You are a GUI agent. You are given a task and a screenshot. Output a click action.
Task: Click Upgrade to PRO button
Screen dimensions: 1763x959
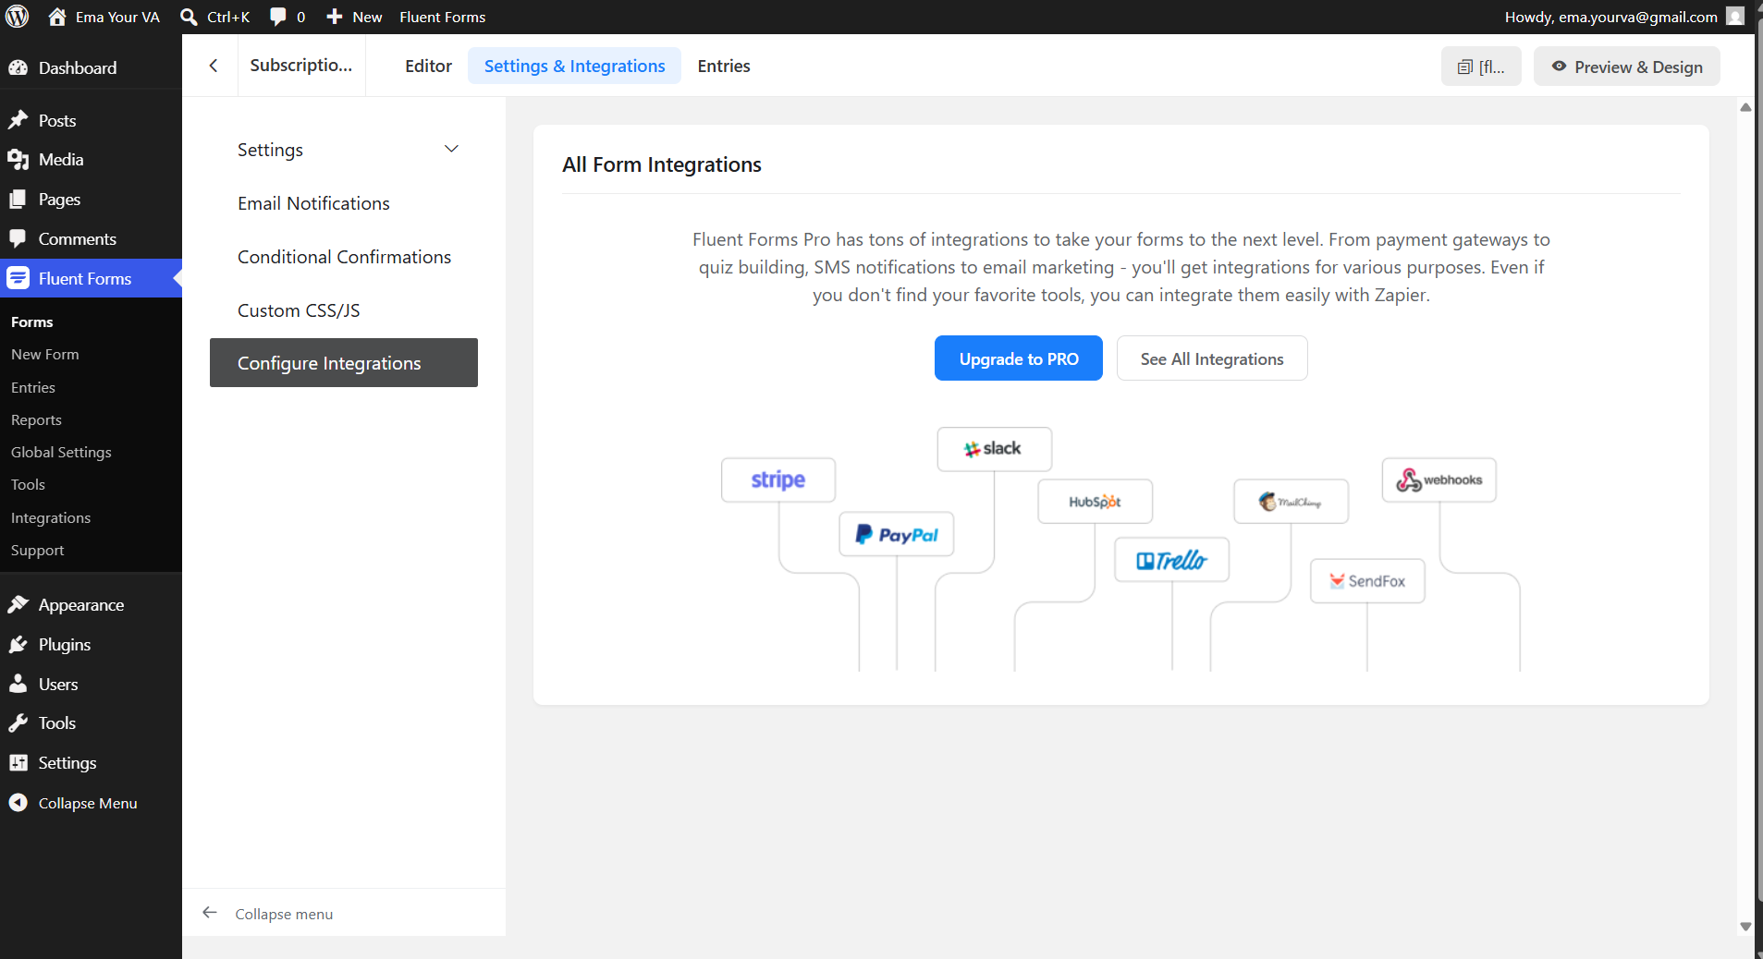click(1019, 358)
